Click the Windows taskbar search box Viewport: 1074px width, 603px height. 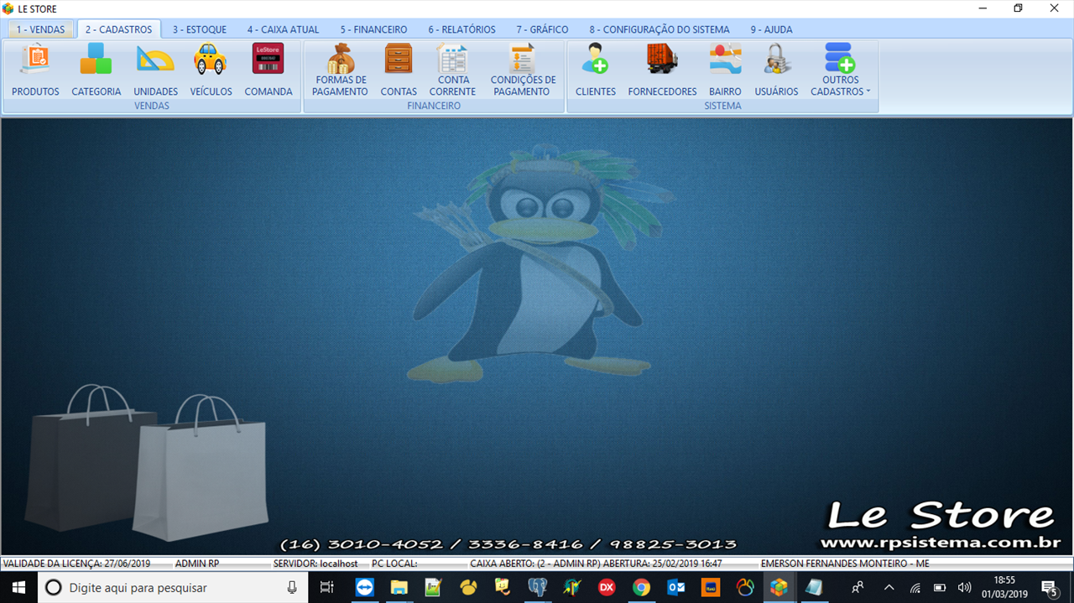coord(173,587)
